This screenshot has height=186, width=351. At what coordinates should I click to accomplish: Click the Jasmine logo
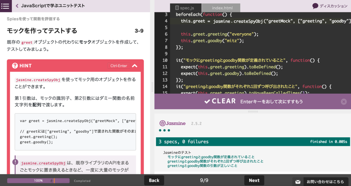(x=172, y=123)
